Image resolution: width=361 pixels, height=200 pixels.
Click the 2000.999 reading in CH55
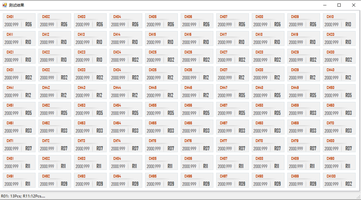[153, 113]
